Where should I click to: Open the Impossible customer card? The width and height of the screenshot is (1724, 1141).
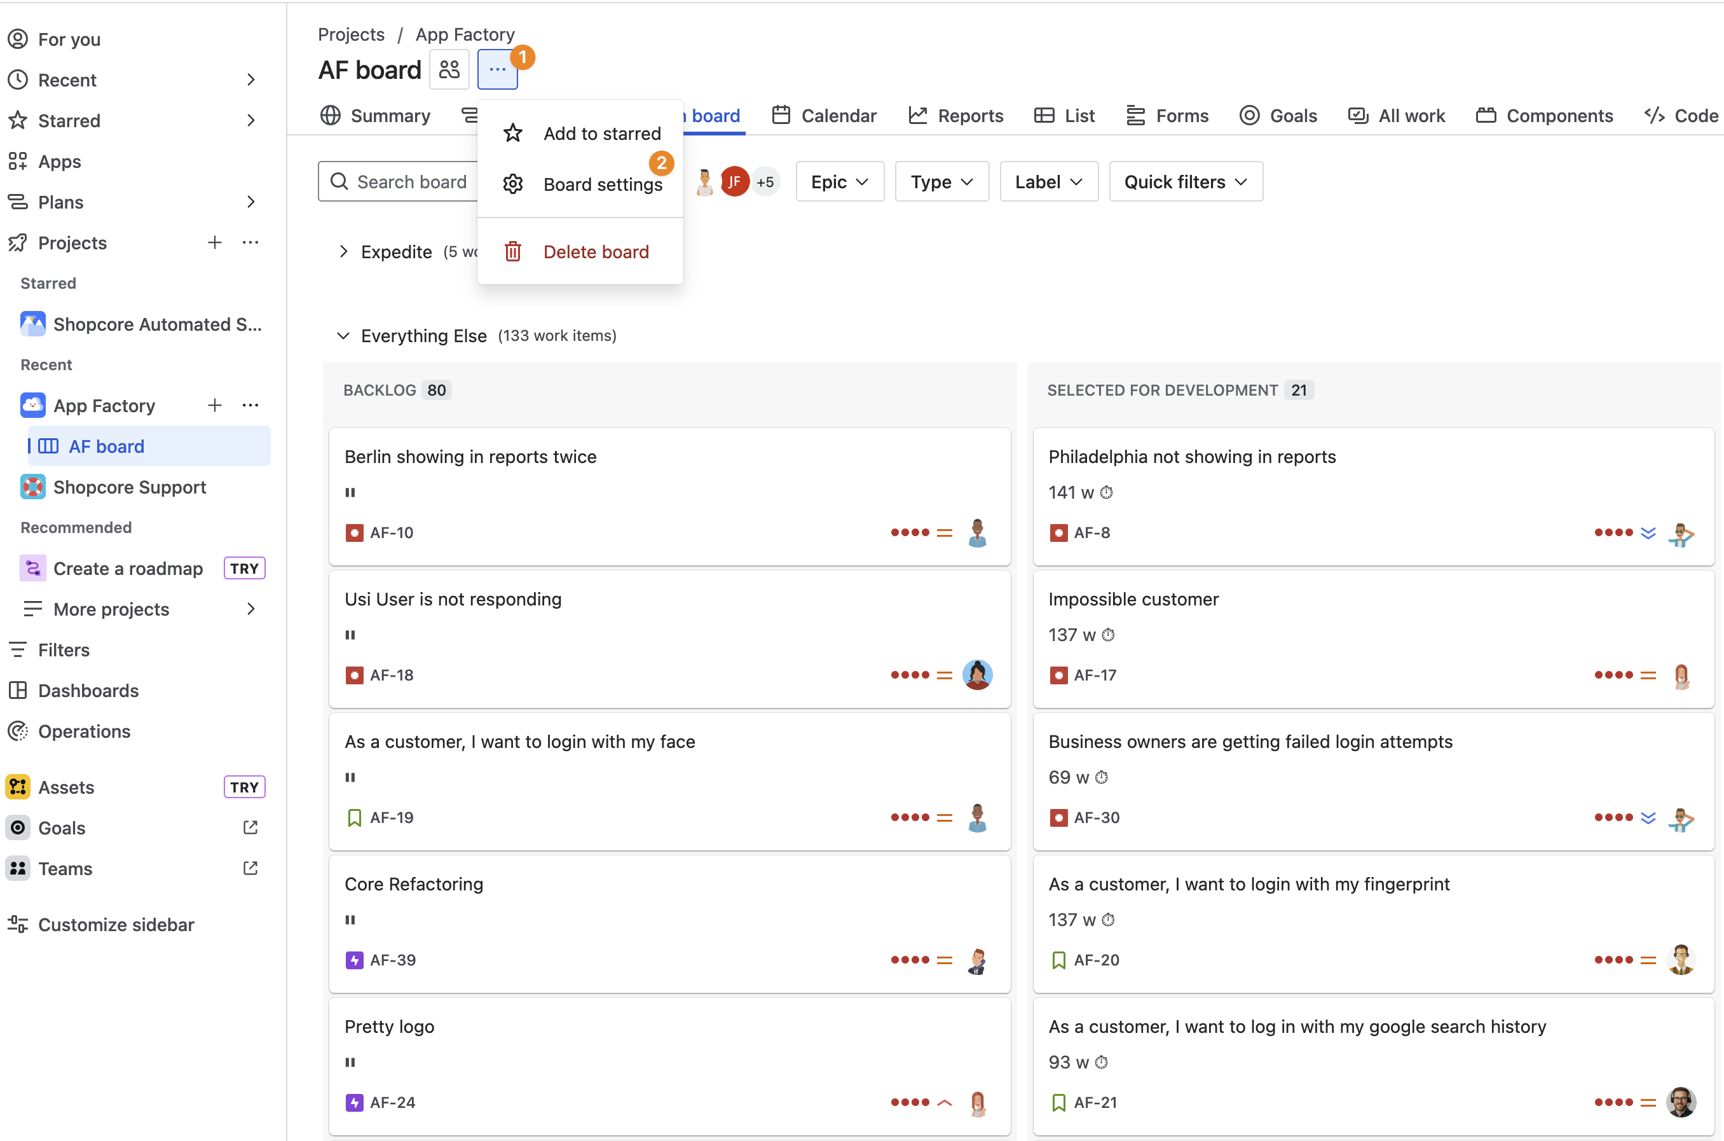(x=1374, y=639)
